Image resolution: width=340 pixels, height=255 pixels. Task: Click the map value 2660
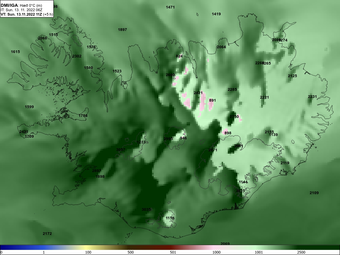170,75
